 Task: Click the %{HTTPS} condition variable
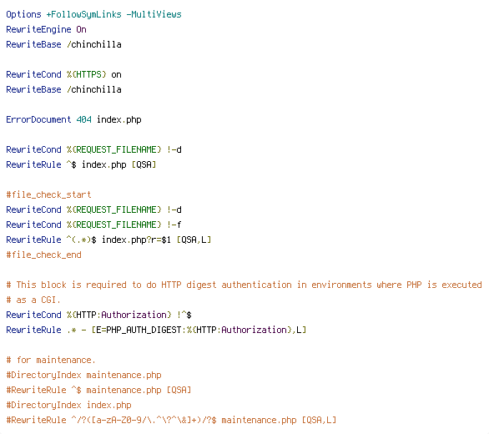tap(87, 74)
